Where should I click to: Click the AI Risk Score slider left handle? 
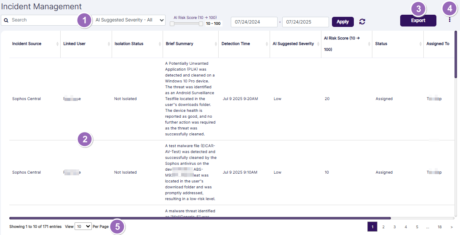click(172, 24)
